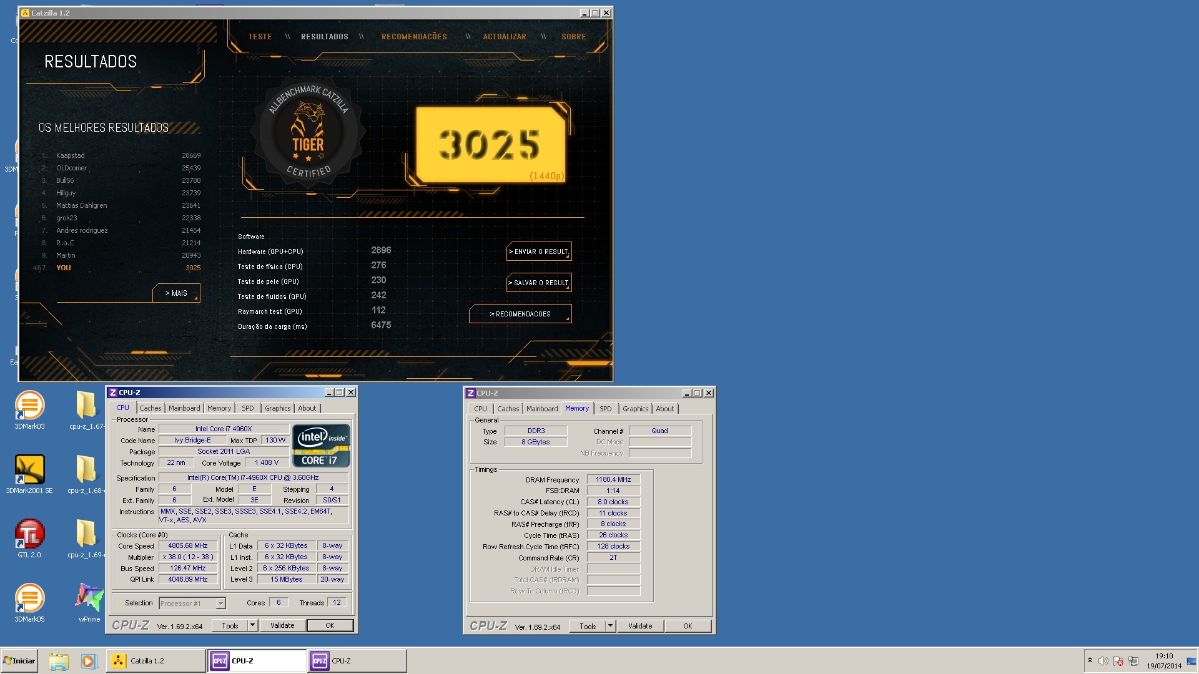Click the volume icon in system tray

(x=1103, y=661)
